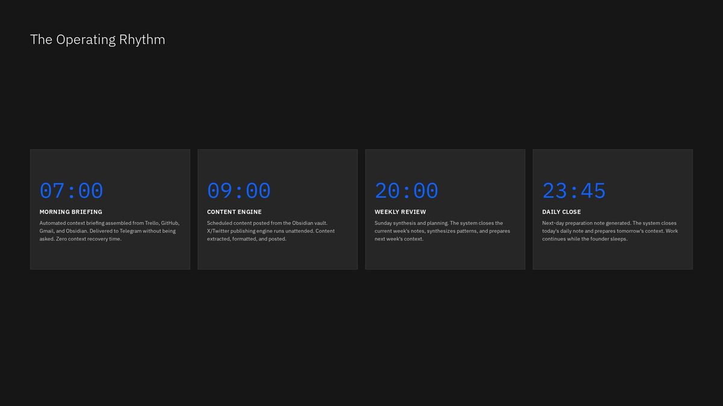Click the WEEKLY REVIEW heading

(400, 212)
